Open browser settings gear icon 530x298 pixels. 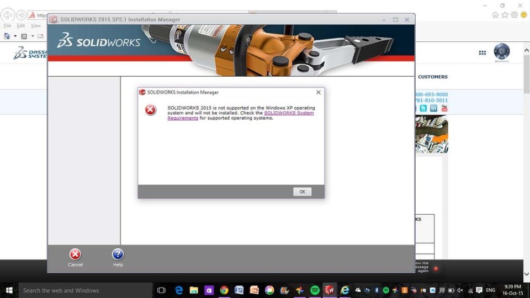pyautogui.click(x=514, y=15)
